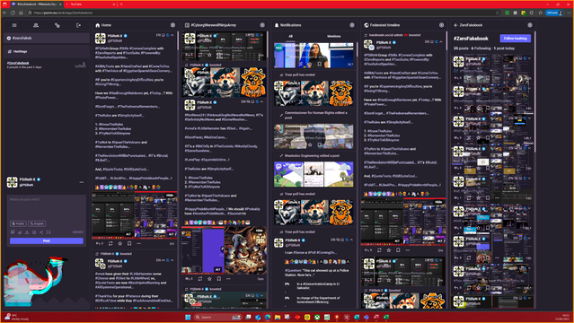The height and width of the screenshot is (323, 574).
Task: Open preferences via the cog icon in navigation
Action: pyautogui.click(x=57, y=25)
